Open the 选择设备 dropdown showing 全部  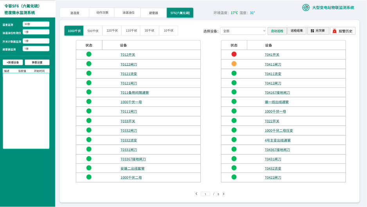coord(243,31)
